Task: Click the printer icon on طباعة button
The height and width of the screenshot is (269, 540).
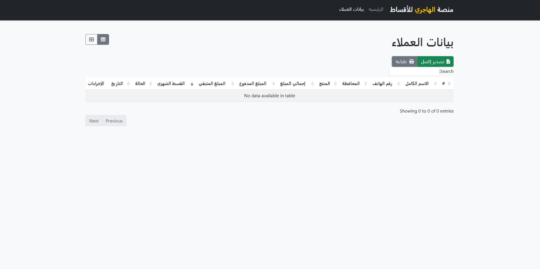Action: [411, 62]
